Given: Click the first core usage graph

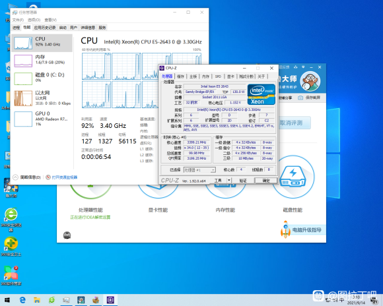Looking at the screenshot, I should 96,66.
